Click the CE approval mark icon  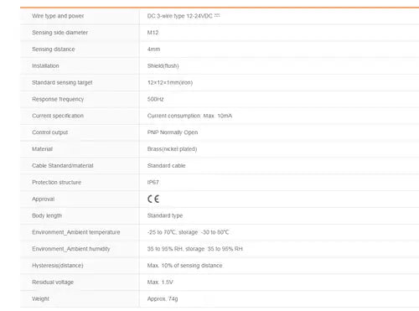pyautogui.click(x=153, y=199)
